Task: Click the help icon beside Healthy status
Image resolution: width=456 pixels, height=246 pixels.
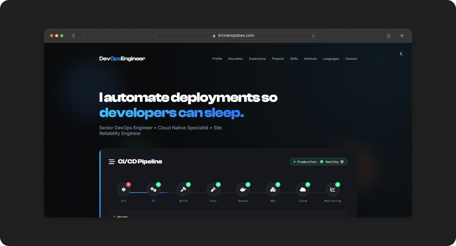Action: coord(342,162)
